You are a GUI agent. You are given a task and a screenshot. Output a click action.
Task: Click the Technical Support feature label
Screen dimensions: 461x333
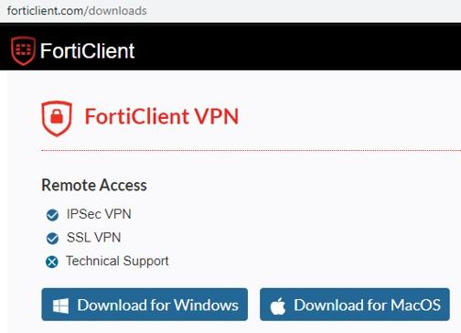pos(117,261)
